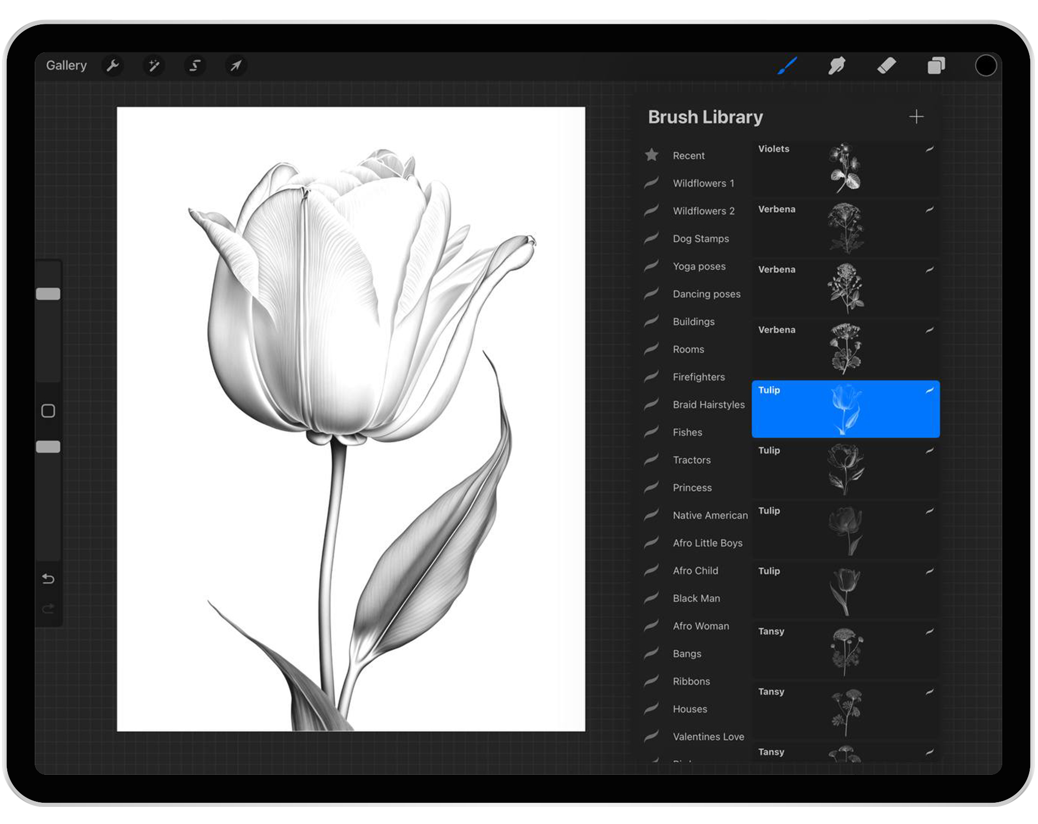Expand settings for the Verbena brush
The width and height of the screenshot is (1038, 824).
(x=930, y=211)
